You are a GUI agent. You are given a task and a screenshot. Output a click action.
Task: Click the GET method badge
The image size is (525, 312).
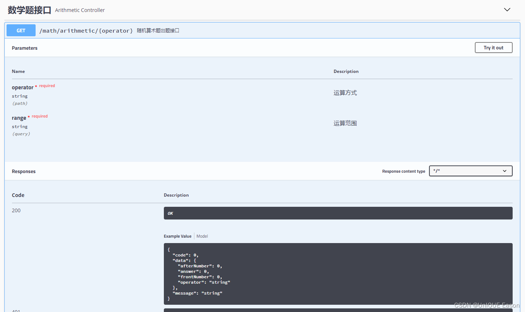tap(21, 30)
